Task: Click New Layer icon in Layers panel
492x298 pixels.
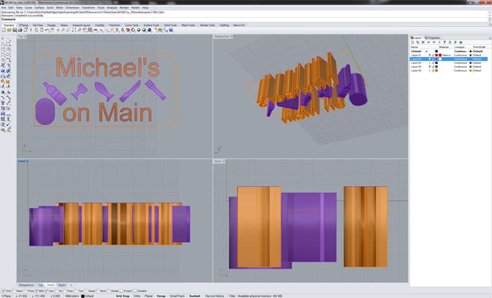Action: coord(413,42)
